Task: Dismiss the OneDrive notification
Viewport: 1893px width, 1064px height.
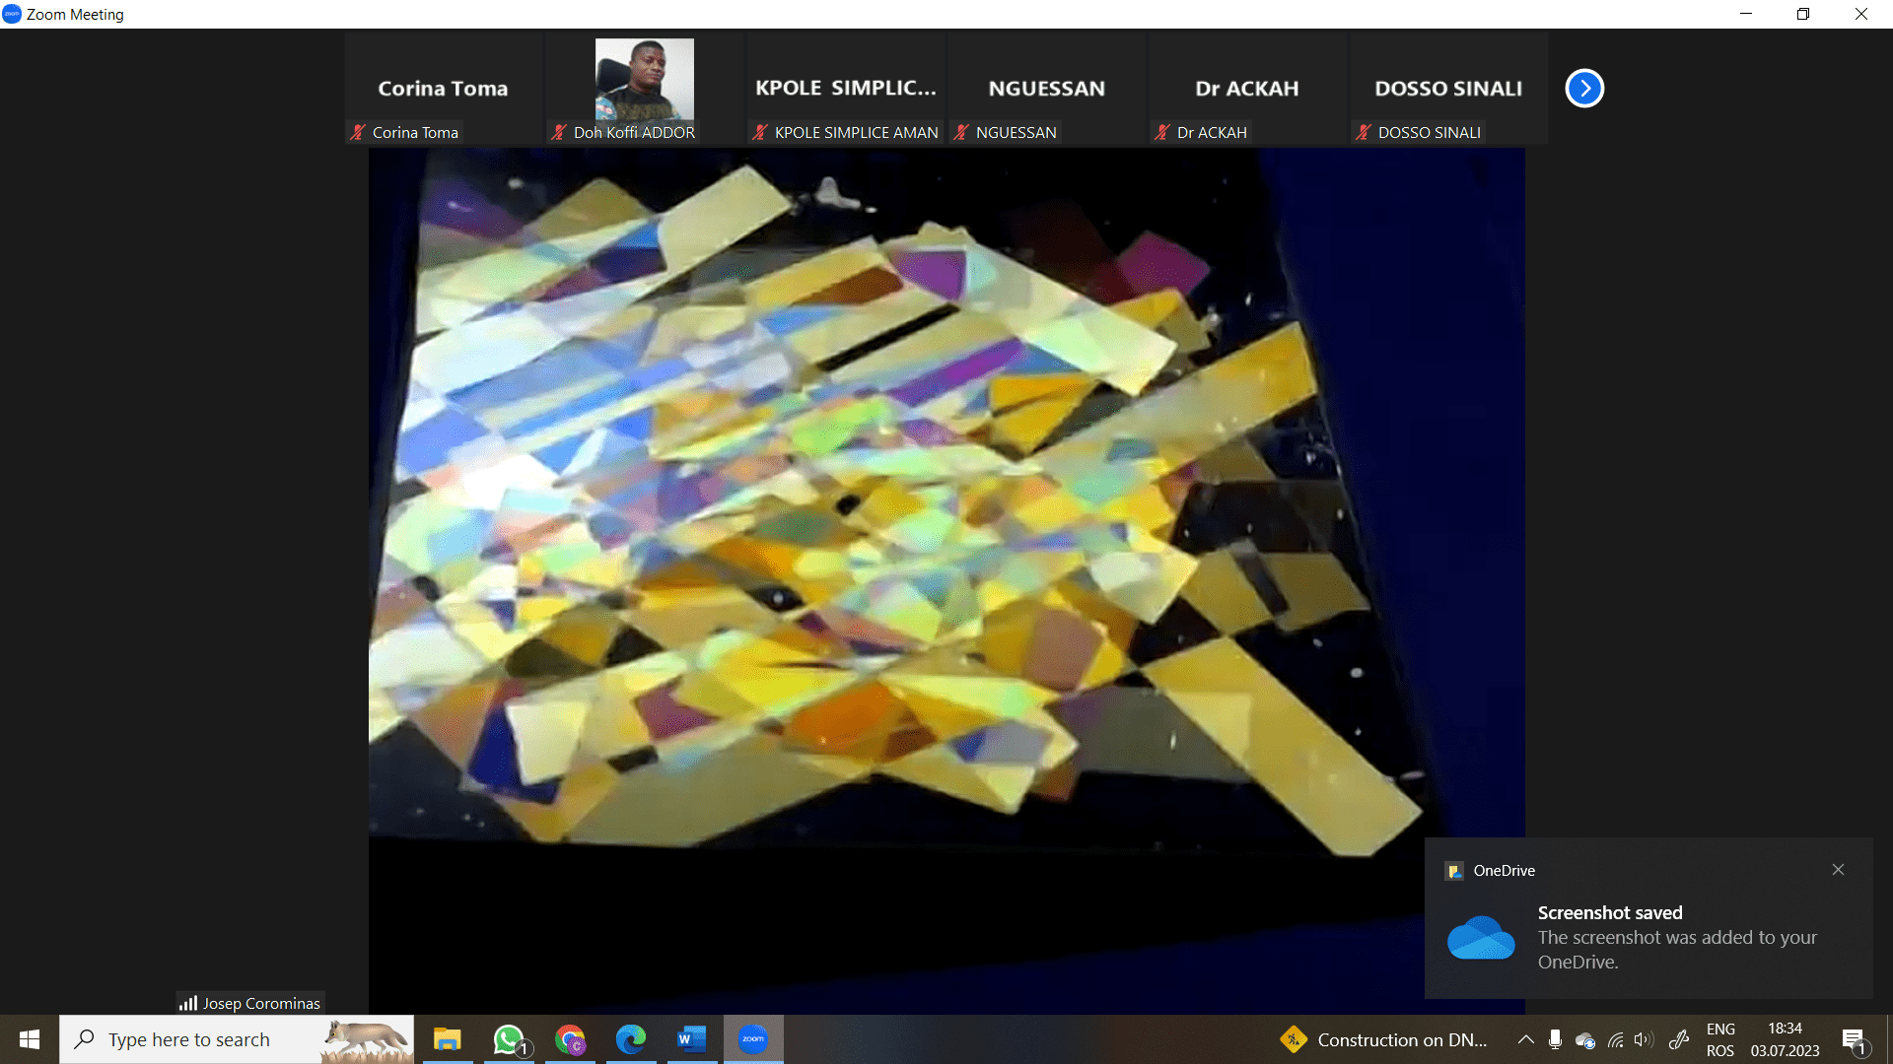Action: [1838, 869]
